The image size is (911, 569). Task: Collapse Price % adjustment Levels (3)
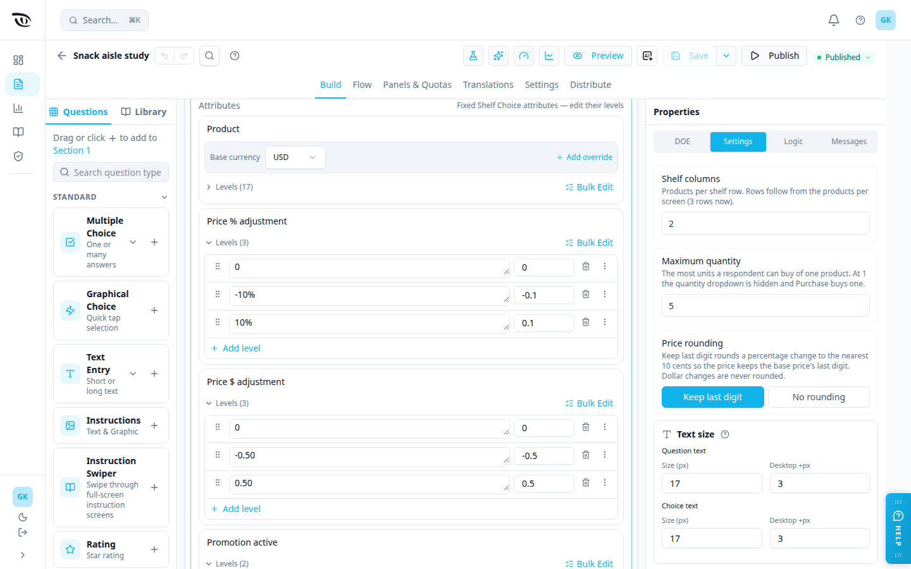[228, 243]
